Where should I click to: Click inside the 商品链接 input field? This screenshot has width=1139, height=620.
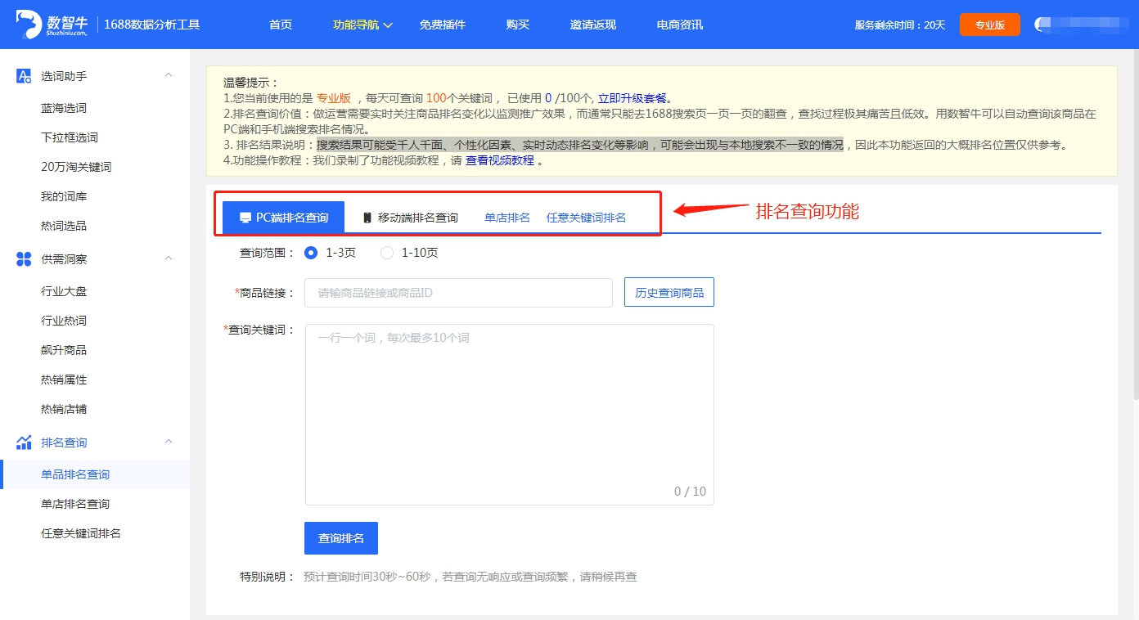click(x=458, y=292)
